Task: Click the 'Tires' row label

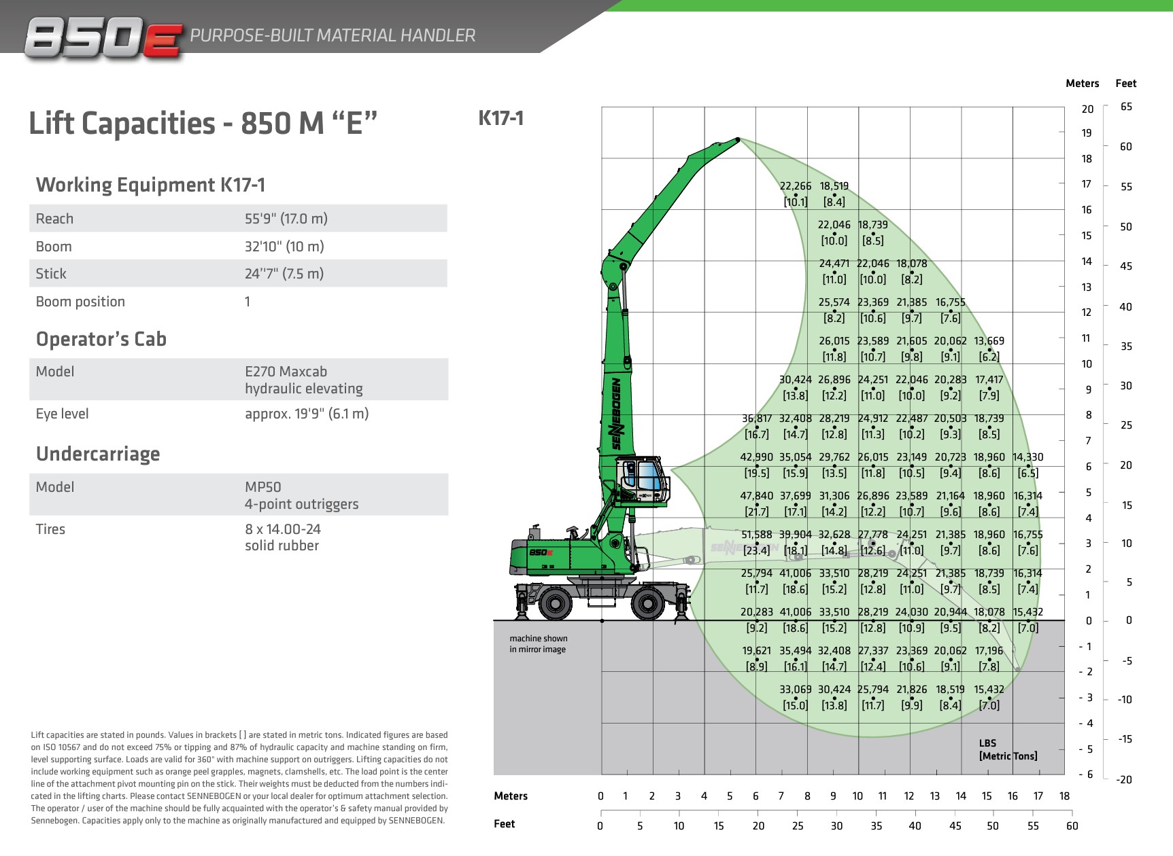Action: pos(50,529)
